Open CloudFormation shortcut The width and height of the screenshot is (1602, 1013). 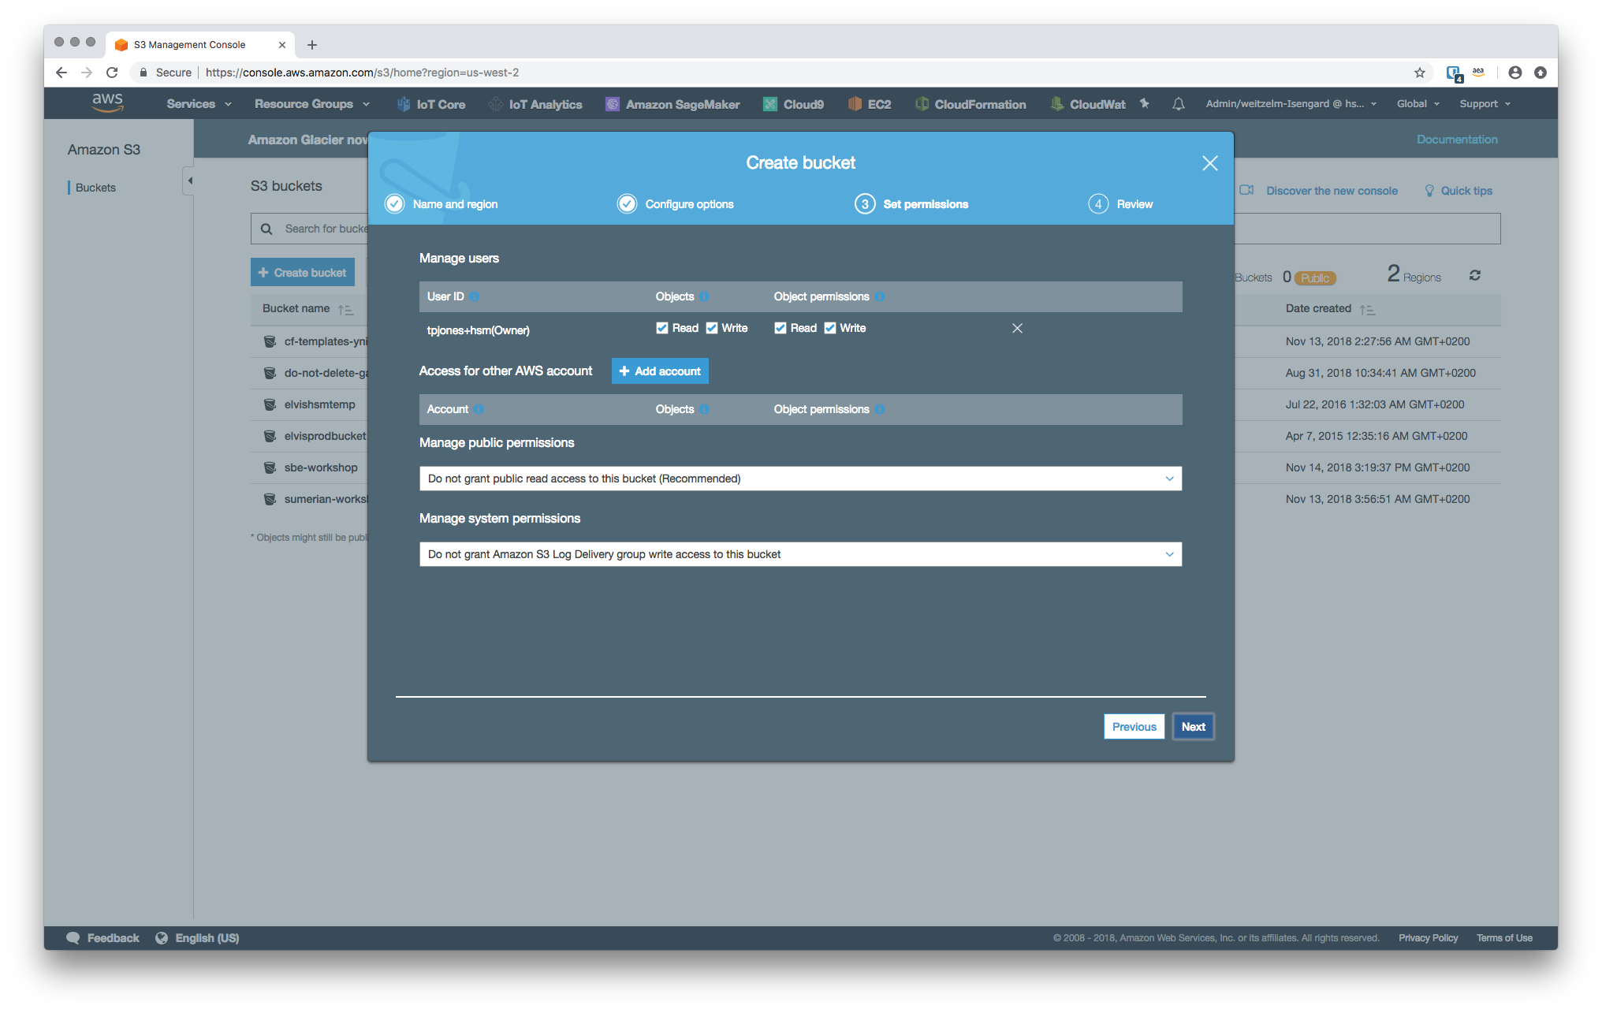tap(971, 104)
